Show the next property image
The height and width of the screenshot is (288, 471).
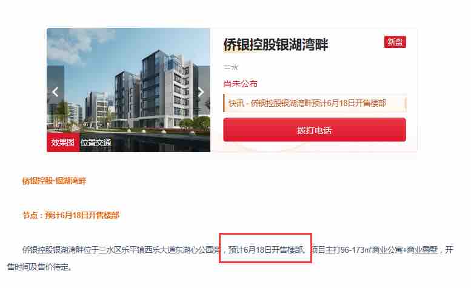pos(201,92)
